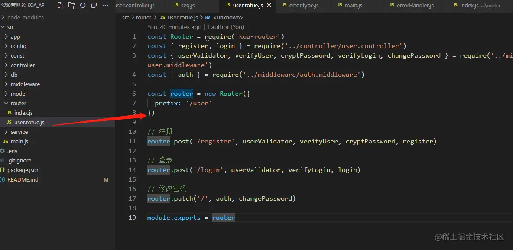Collapse all folders in explorer
Viewport: 513px width, 250px height.
coord(94,5)
